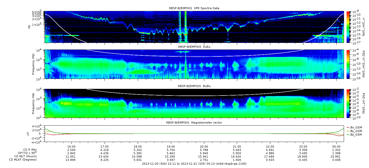Click the 18:00 time axis label
369x168 pixels.
coord(138,147)
